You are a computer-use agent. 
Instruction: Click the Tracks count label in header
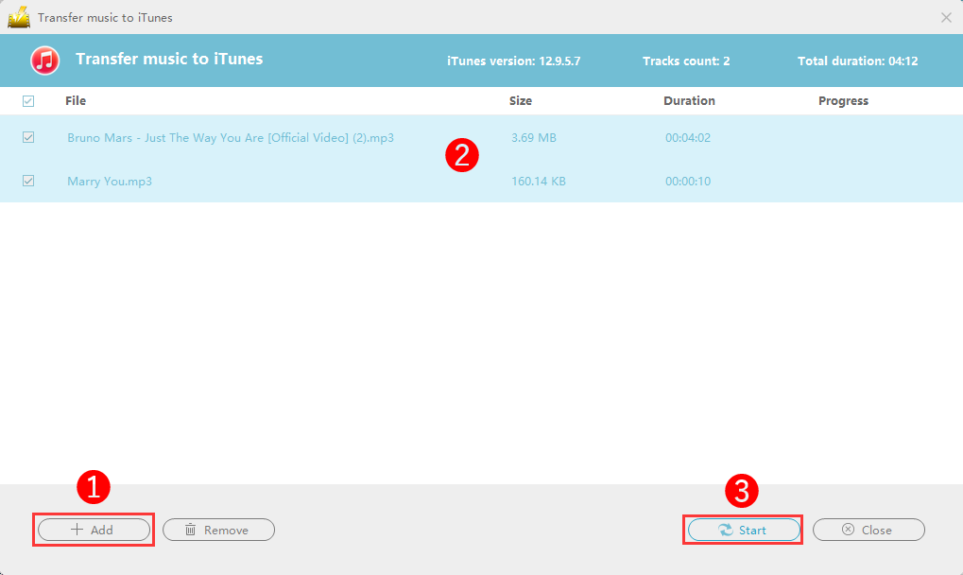pos(686,61)
